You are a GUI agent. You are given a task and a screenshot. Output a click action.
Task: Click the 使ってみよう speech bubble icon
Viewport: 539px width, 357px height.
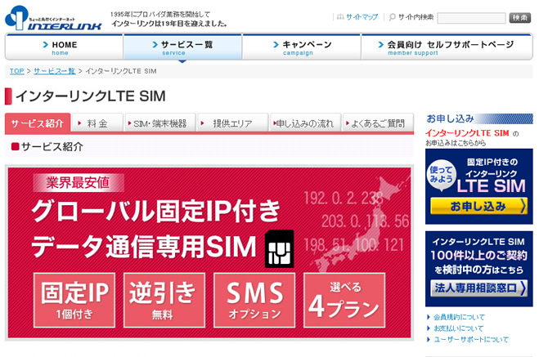pos(441,175)
